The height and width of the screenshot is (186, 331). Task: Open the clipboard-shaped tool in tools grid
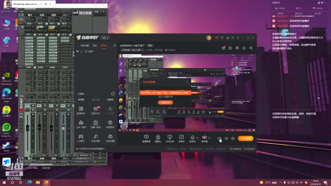[96, 124]
